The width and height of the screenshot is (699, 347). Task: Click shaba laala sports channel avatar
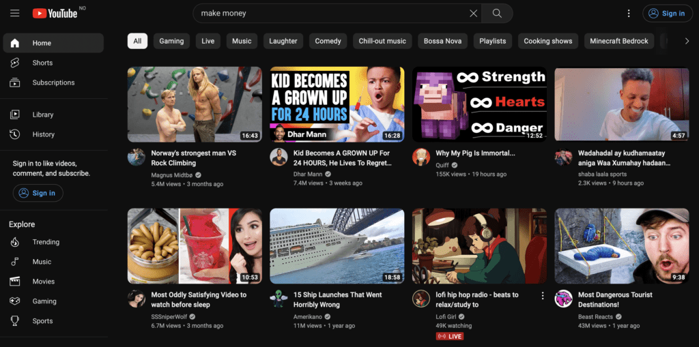tap(563, 157)
